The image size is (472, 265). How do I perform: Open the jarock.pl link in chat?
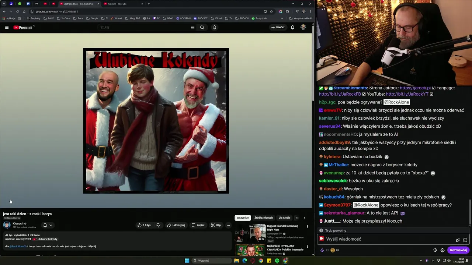tap(415, 88)
